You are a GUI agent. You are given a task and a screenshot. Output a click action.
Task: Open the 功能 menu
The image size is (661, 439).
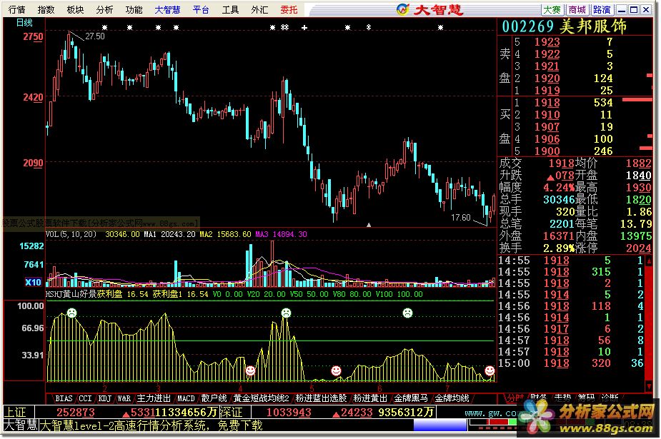134,9
